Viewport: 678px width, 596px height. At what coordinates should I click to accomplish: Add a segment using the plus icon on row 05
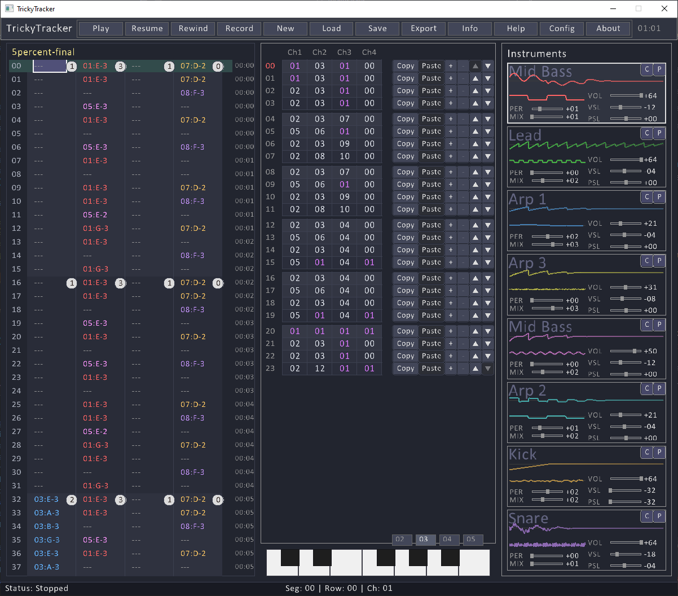(451, 131)
